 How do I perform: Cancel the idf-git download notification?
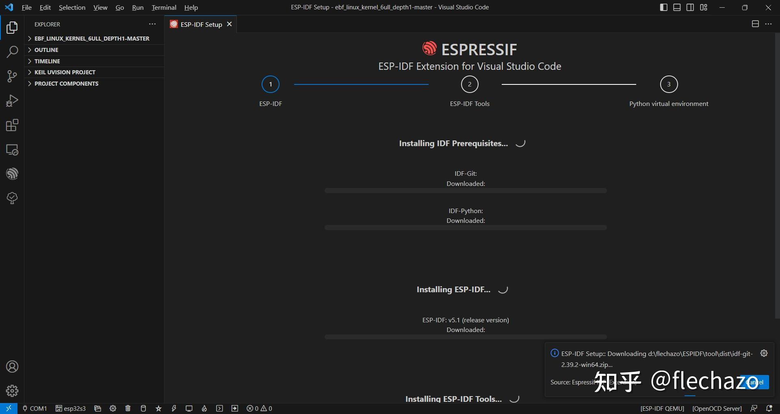point(754,382)
